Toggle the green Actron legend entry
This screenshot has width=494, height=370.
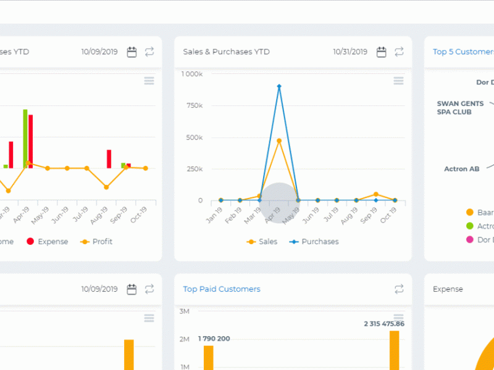click(480, 226)
